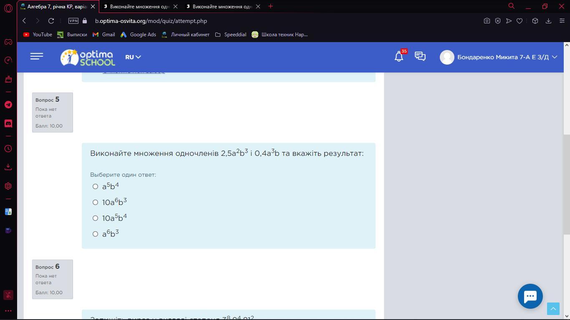570x320 pixels.
Task: Open sidebar setup three-dots menu
Action: click(8, 311)
